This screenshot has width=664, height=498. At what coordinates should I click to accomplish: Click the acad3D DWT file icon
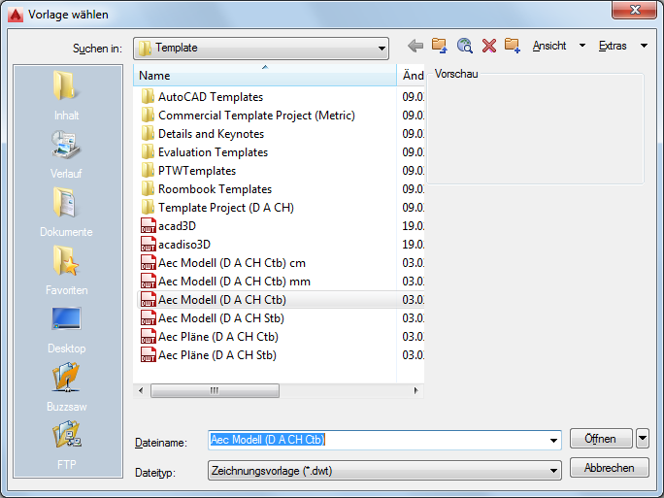pyautogui.click(x=148, y=226)
